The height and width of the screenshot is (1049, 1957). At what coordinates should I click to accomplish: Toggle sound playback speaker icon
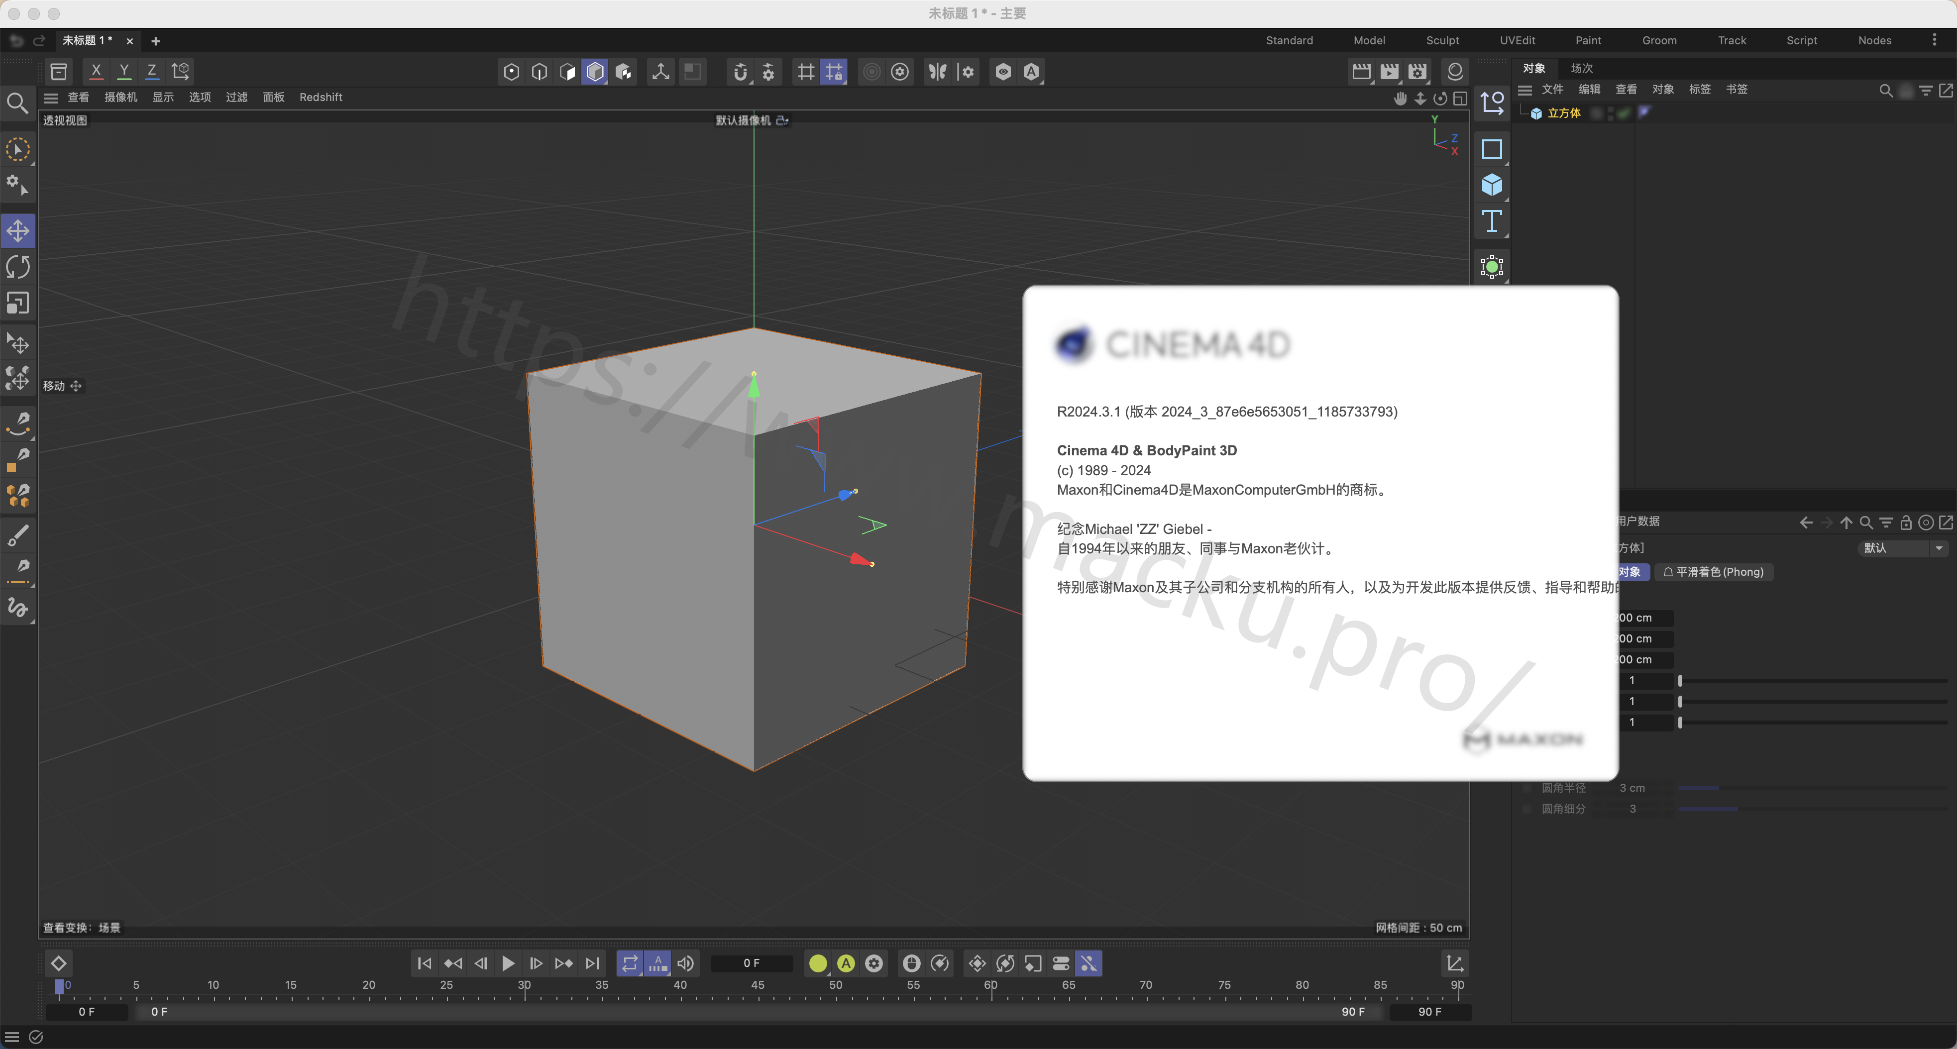coord(686,963)
